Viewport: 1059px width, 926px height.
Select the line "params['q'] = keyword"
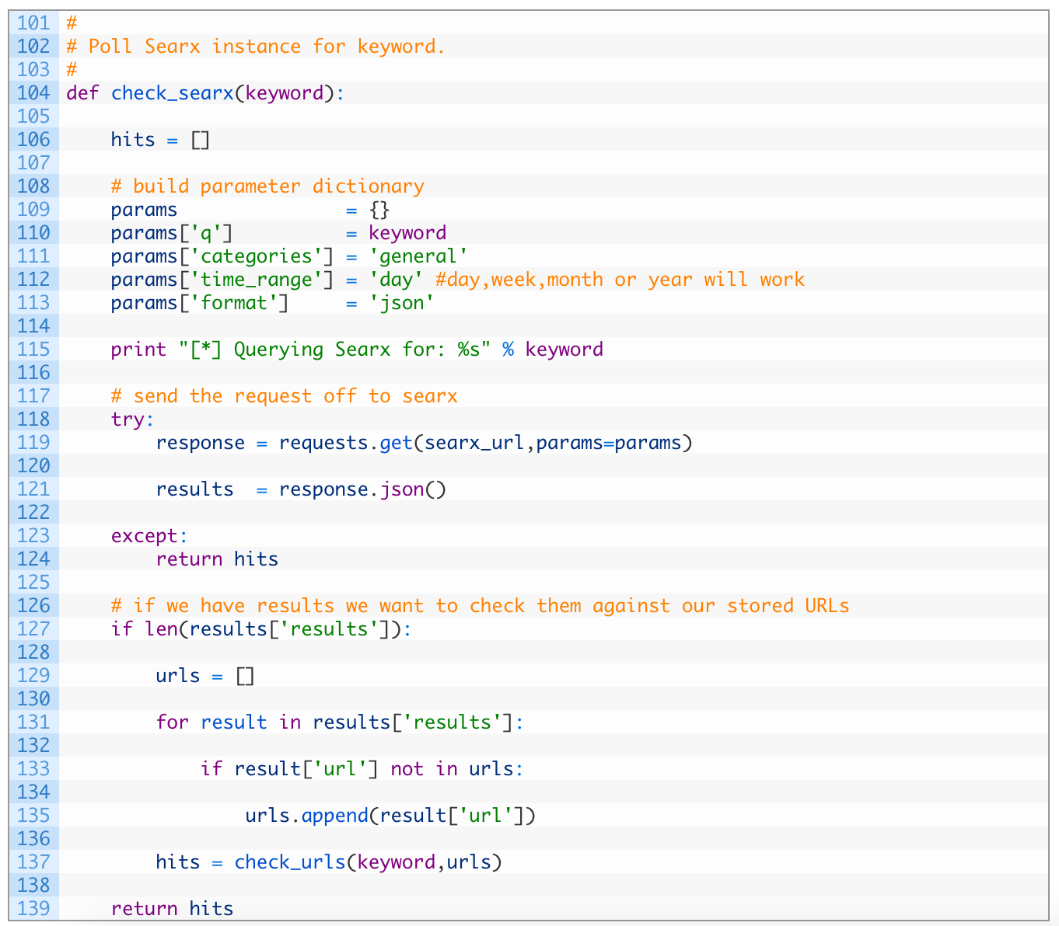[278, 233]
